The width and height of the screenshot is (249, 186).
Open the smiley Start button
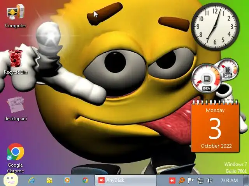[11, 180]
